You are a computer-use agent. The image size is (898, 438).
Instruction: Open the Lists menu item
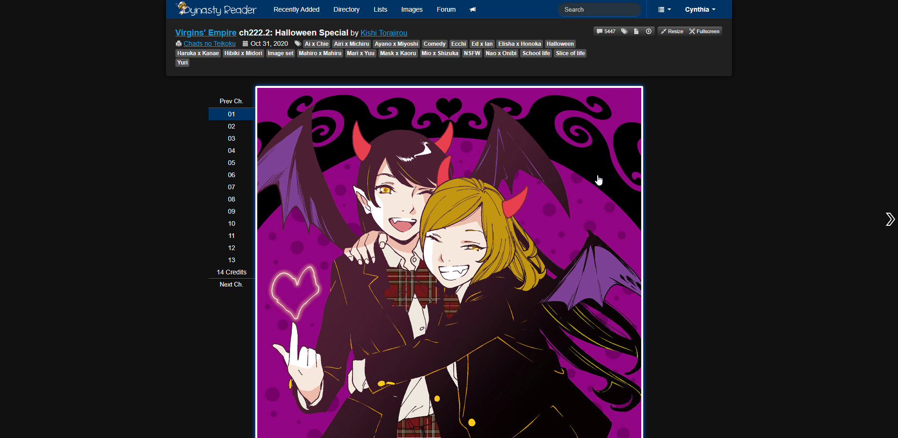380,9
